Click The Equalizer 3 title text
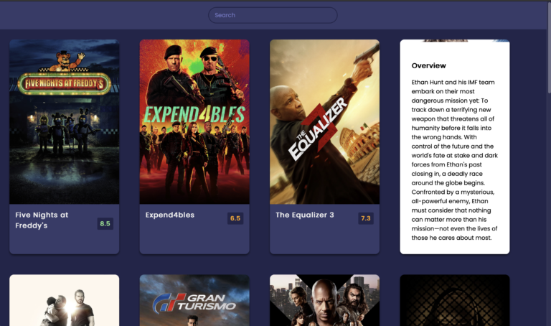 coord(305,215)
